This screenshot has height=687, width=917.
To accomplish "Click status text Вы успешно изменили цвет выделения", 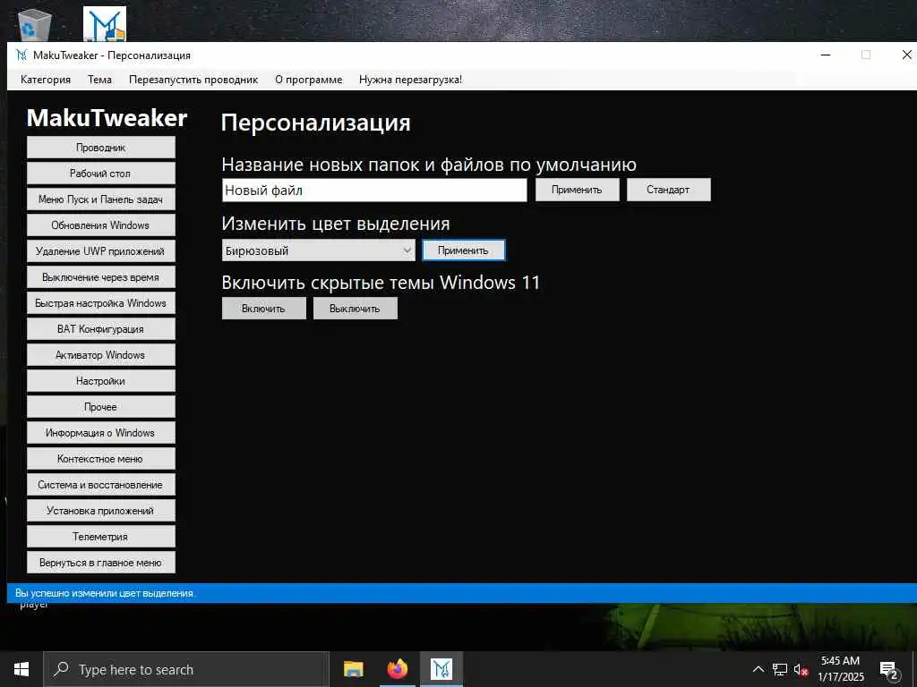I will point(105,593).
